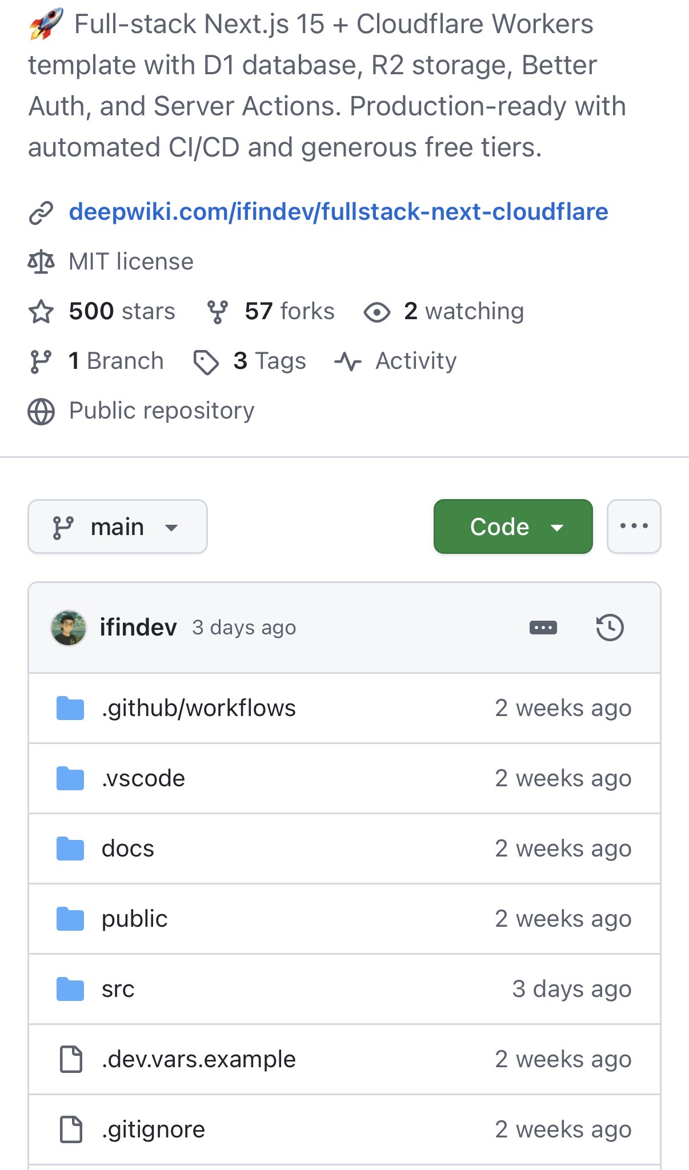The width and height of the screenshot is (689, 1170).
Task: Open the docs folder
Action: click(128, 849)
